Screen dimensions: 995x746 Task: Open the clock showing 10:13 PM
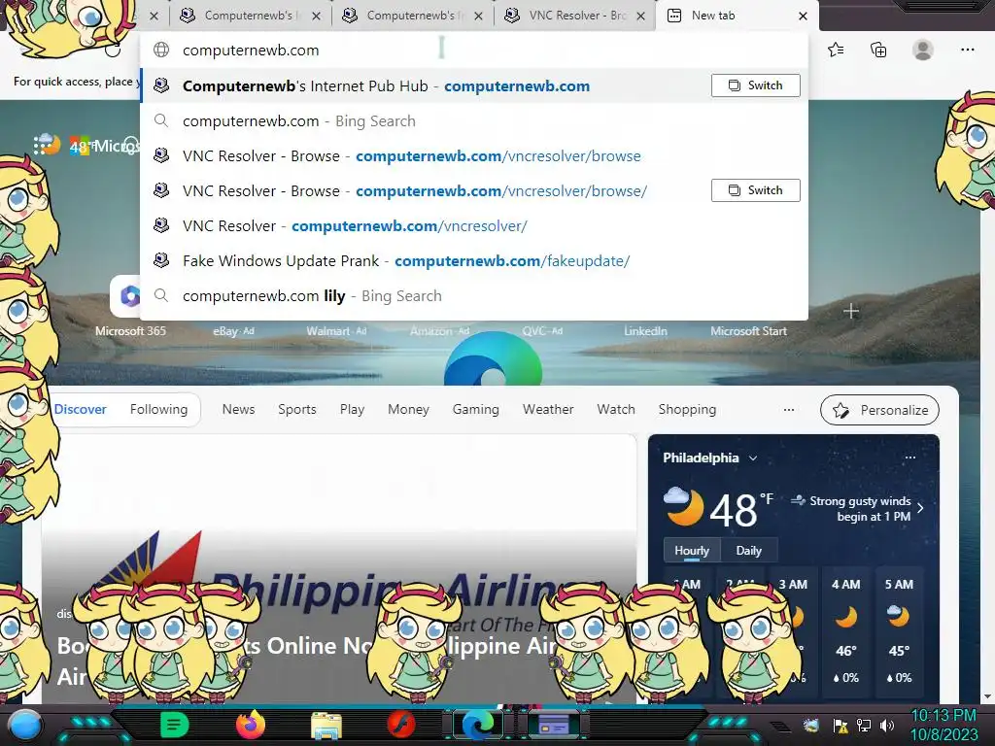click(x=944, y=725)
